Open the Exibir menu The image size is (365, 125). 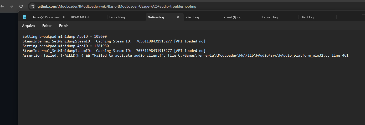point(63,26)
